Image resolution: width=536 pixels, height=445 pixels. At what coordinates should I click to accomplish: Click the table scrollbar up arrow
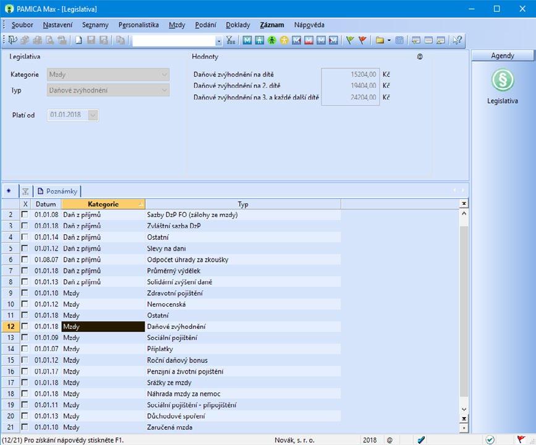click(x=464, y=213)
